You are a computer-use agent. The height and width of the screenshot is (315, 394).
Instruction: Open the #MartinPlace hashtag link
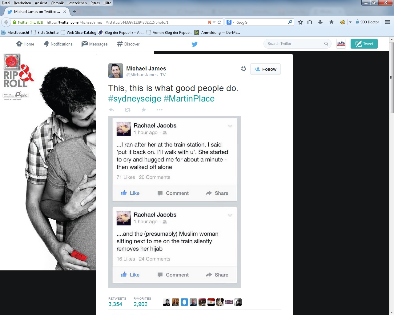[189, 99]
